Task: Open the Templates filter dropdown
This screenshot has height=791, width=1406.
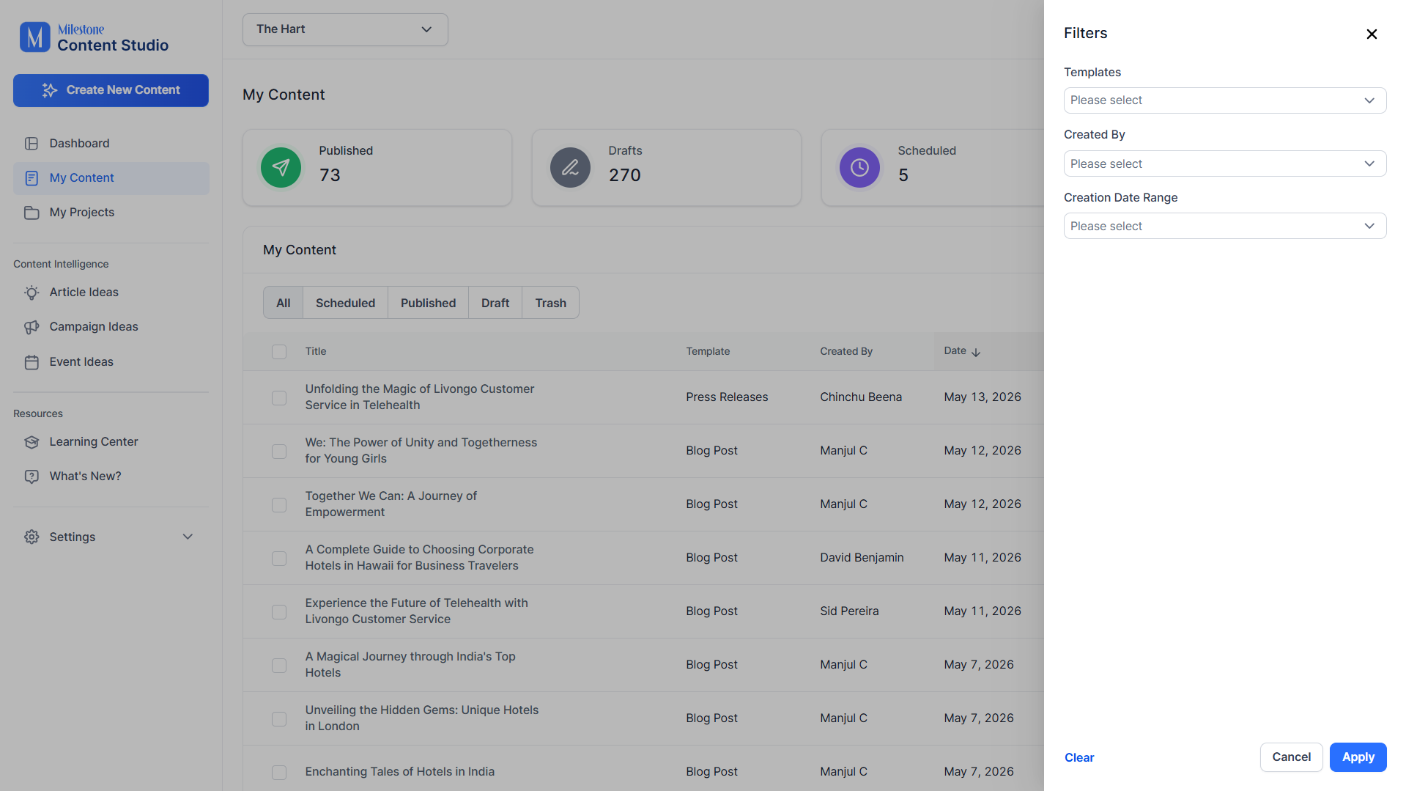Action: tap(1224, 100)
